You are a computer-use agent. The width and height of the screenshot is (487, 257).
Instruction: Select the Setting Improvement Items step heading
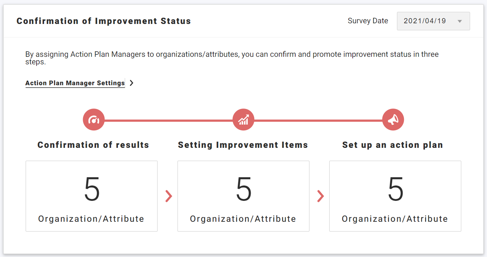point(243,145)
